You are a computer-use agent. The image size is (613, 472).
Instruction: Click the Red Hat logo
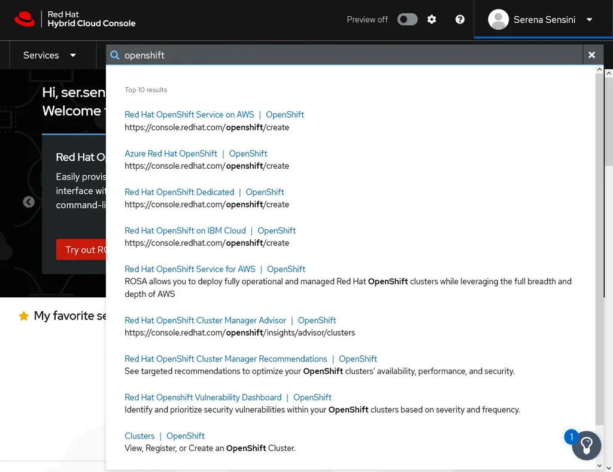(25, 19)
